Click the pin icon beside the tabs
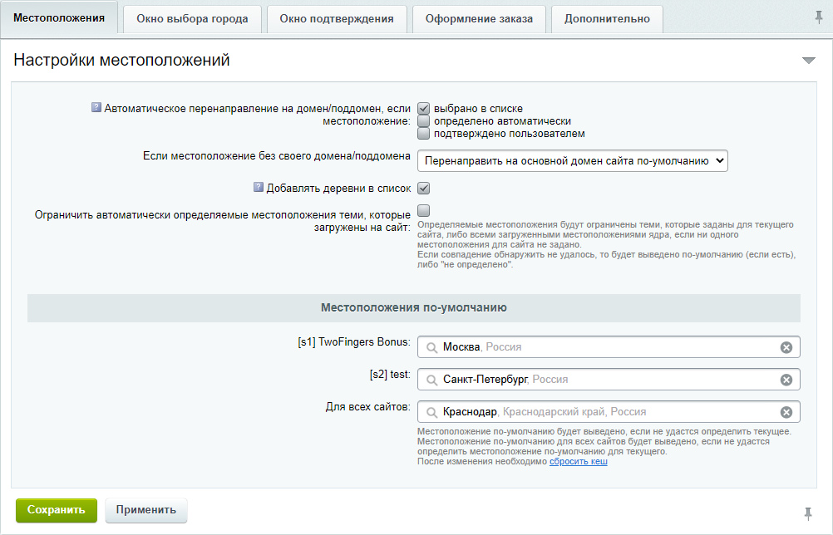833x535 pixels. (819, 17)
